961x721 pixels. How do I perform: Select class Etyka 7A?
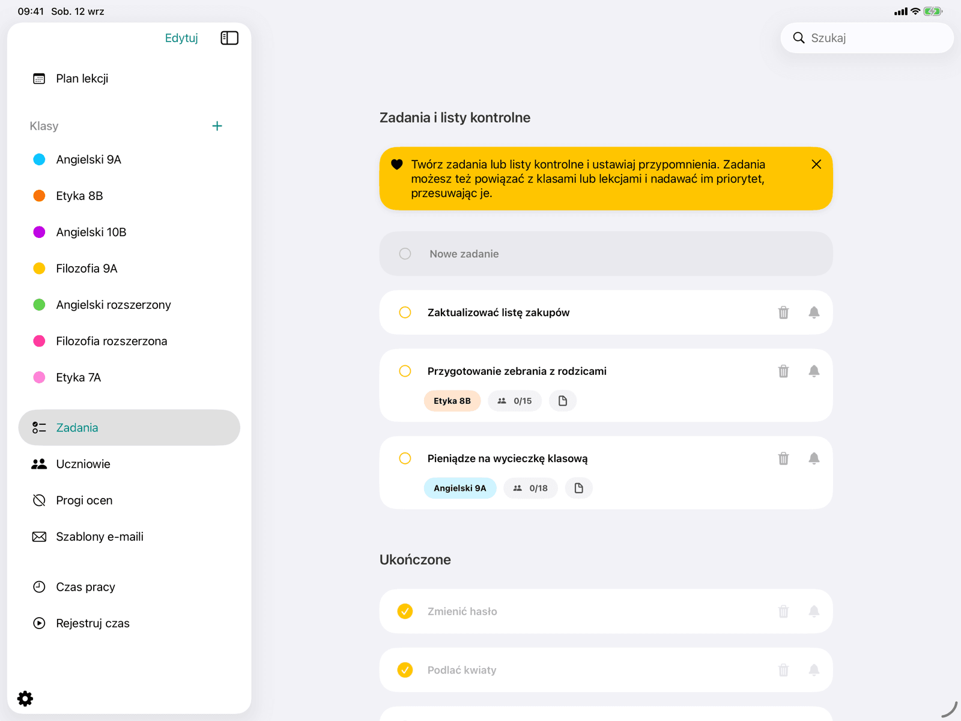pos(129,377)
